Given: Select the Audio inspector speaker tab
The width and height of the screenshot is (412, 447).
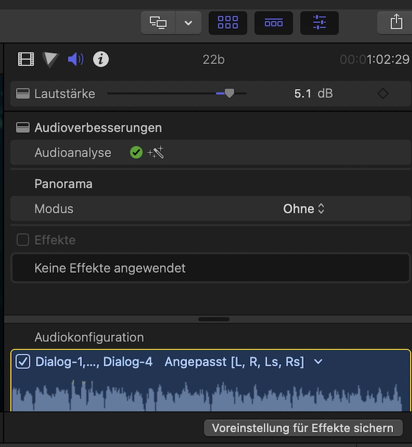Looking at the screenshot, I should 75,59.
